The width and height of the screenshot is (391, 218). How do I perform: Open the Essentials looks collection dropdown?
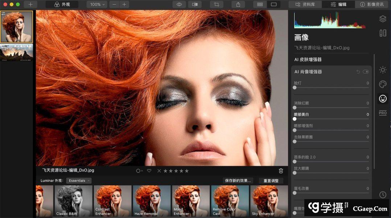79,181
